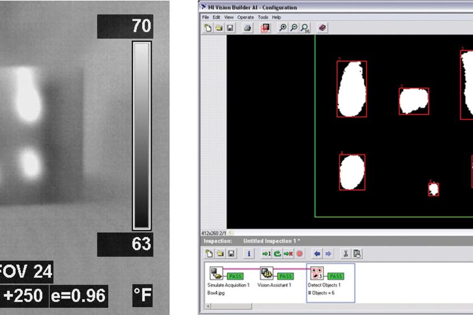Click Open Inspection folder icon in inspection toolbar

click(220, 253)
